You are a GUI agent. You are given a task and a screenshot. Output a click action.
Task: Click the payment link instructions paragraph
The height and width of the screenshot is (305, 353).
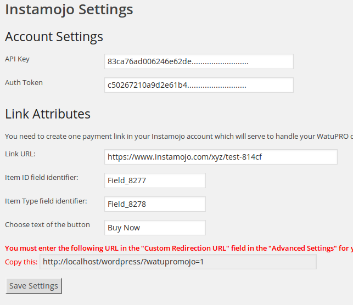(x=179, y=136)
